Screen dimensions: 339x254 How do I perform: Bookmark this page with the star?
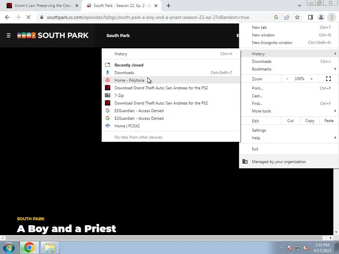coord(297,17)
